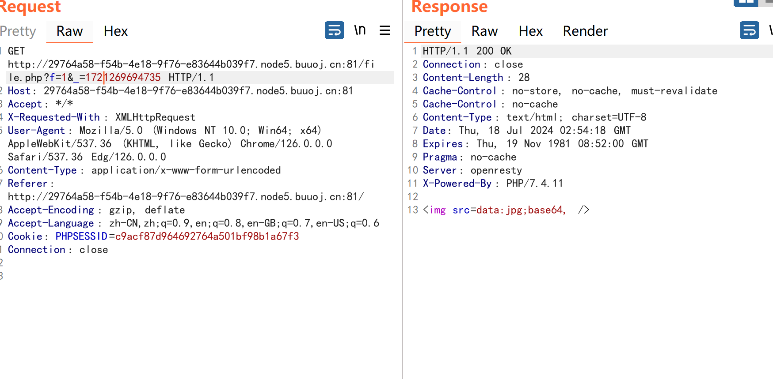
Task: Toggle non-printable characters \n in Request panel
Action: [x=360, y=30]
